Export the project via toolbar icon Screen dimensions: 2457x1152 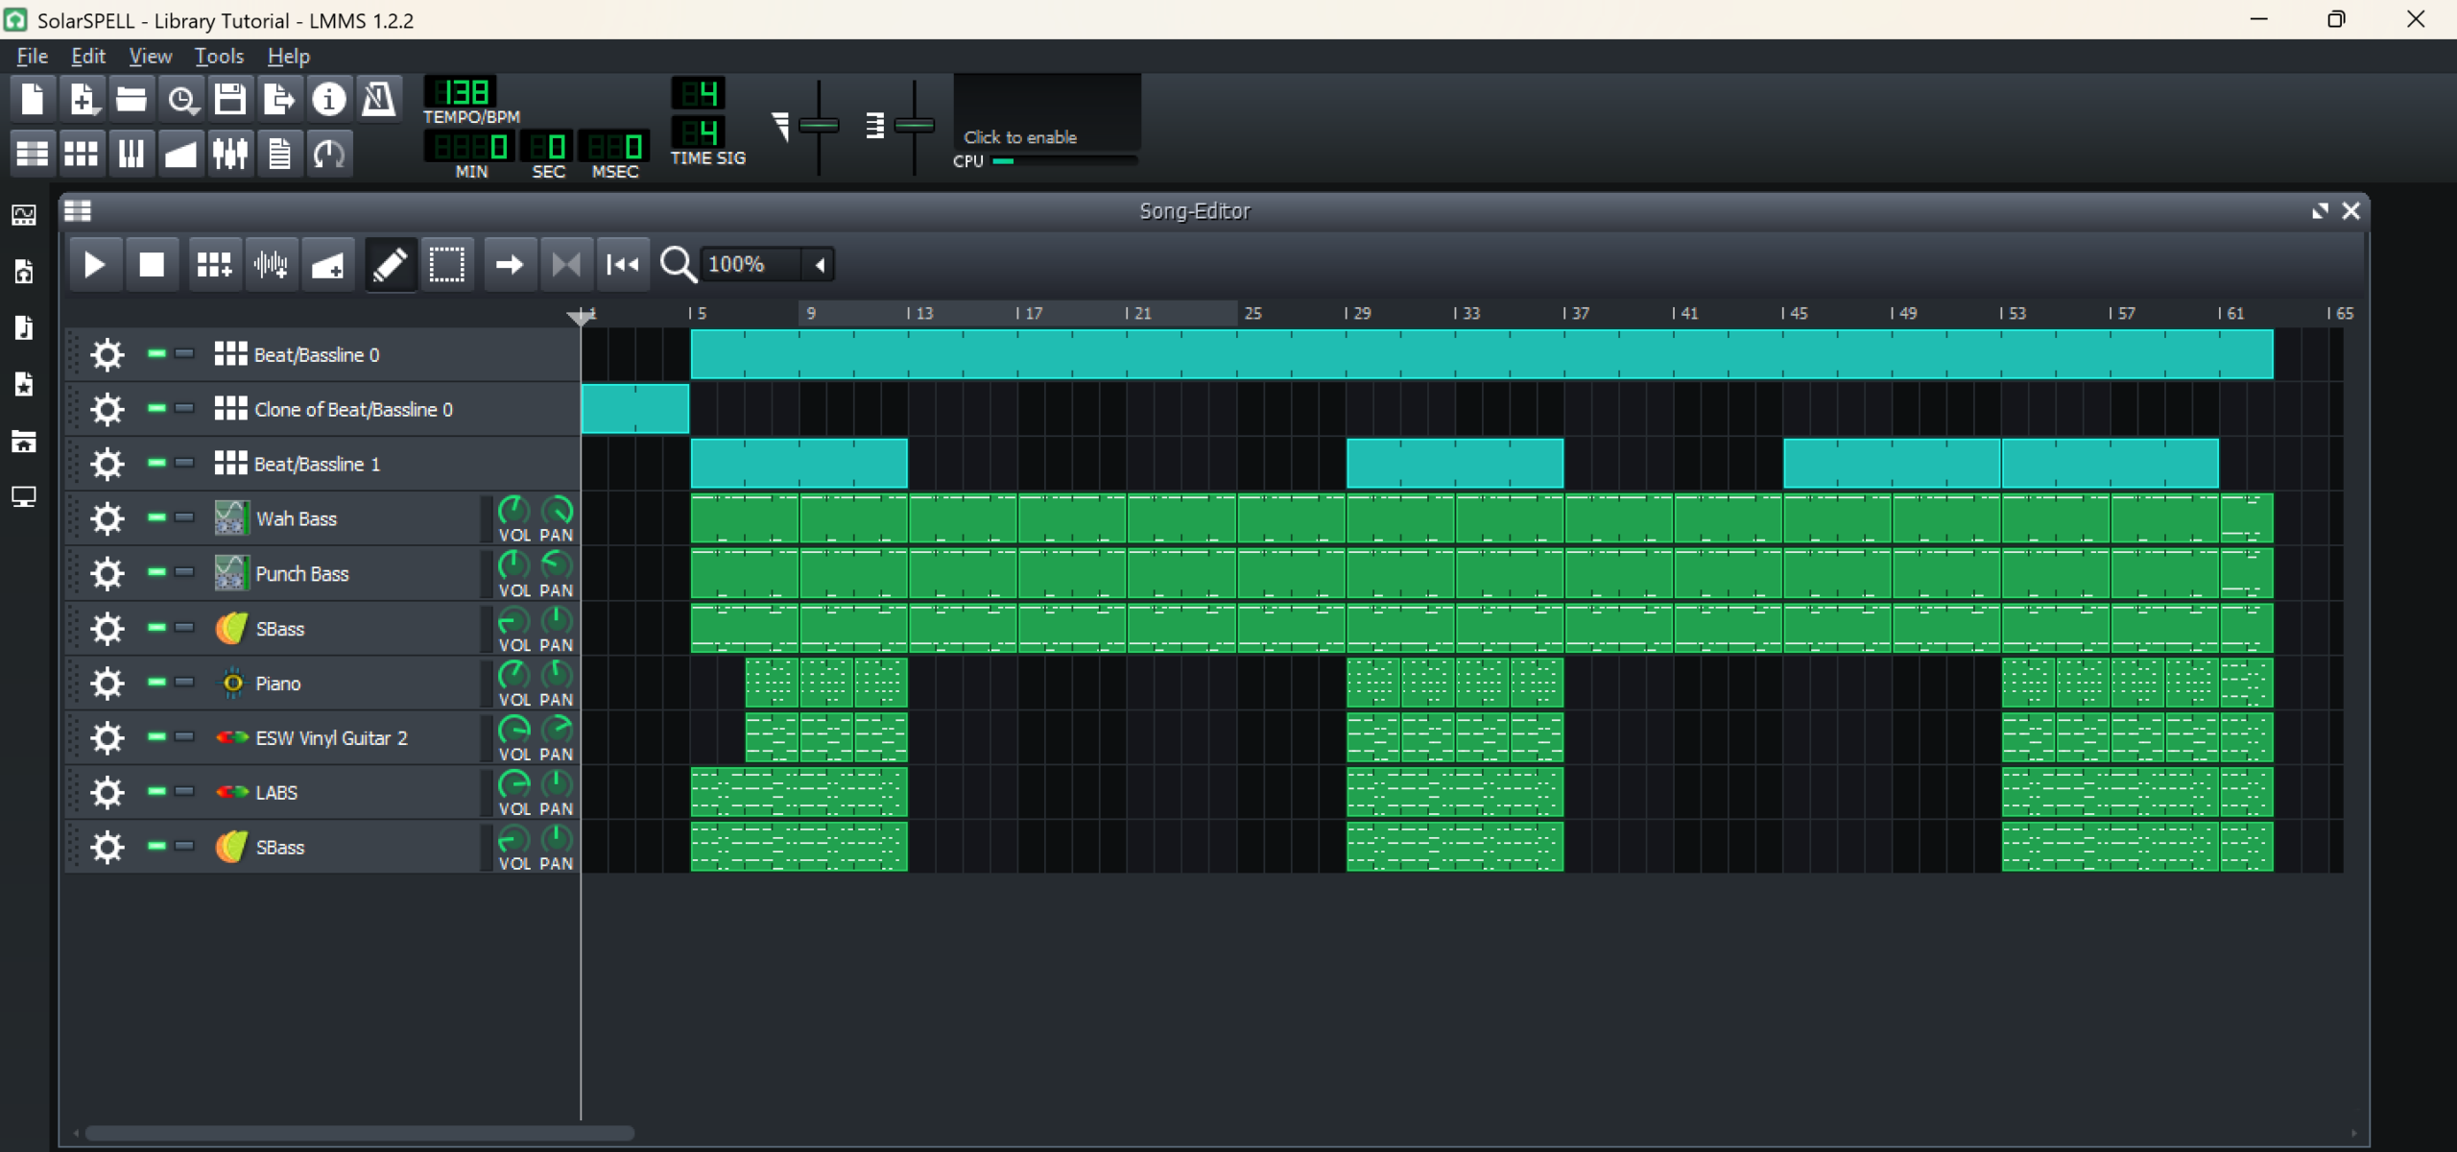coord(278,99)
